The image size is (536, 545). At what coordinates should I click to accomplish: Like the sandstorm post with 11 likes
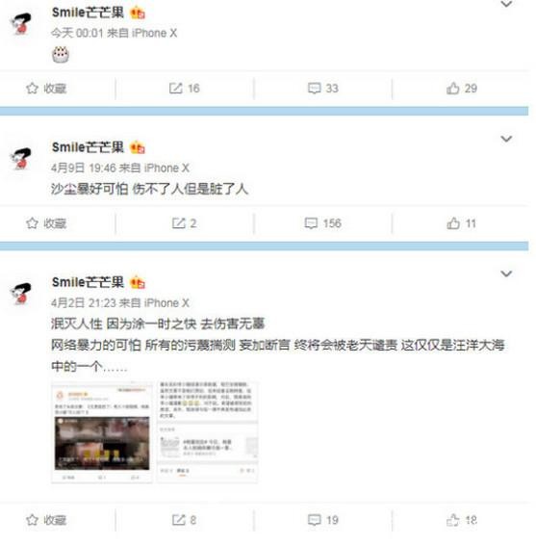click(461, 223)
